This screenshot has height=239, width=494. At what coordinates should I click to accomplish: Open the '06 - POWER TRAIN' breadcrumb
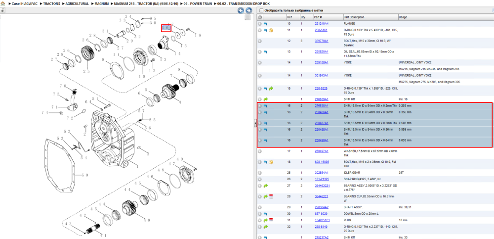(198, 4)
